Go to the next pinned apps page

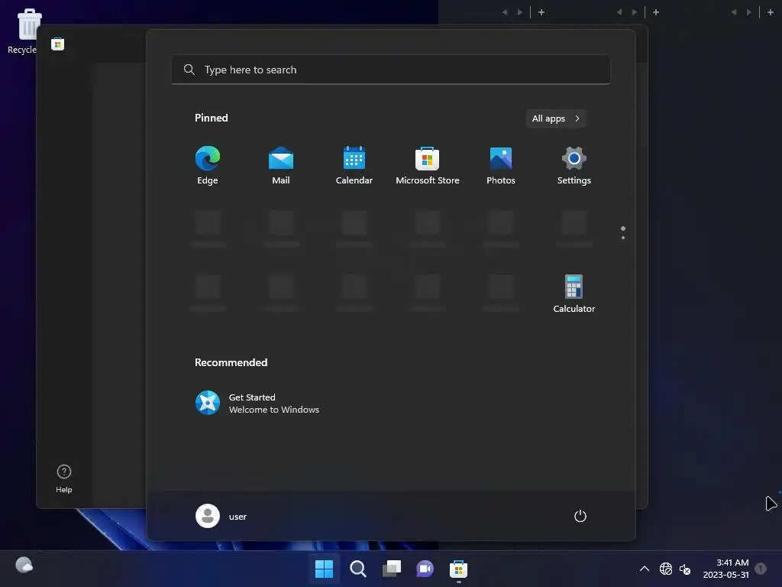[623, 238]
